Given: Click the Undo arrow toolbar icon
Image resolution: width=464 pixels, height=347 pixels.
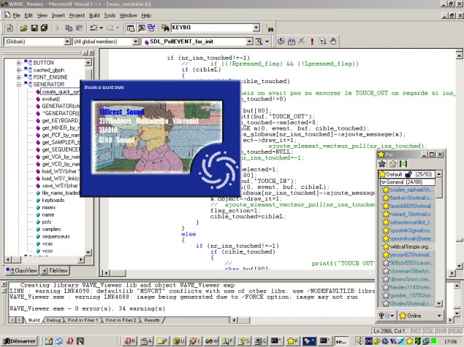Looking at the screenshot, I should tap(94, 27).
